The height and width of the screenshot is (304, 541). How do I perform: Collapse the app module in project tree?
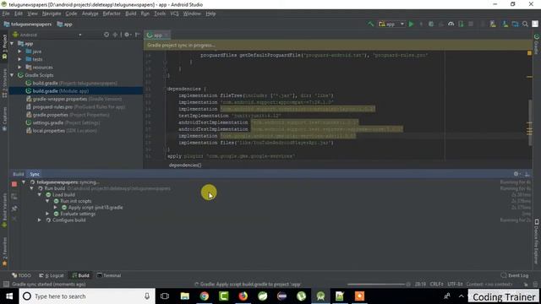click(x=12, y=43)
